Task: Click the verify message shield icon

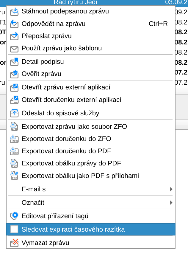Action: pos(14,74)
